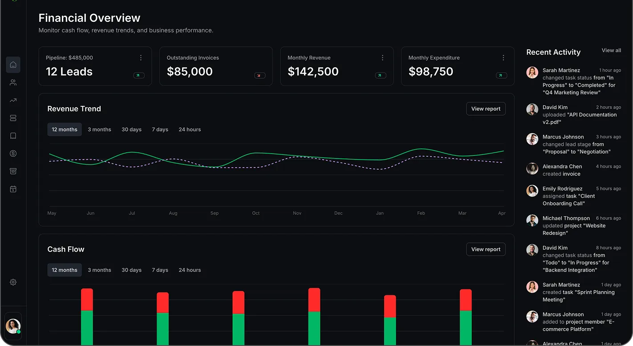
Task: Select 30 days tab in Revenue Trend
Action: click(131, 129)
